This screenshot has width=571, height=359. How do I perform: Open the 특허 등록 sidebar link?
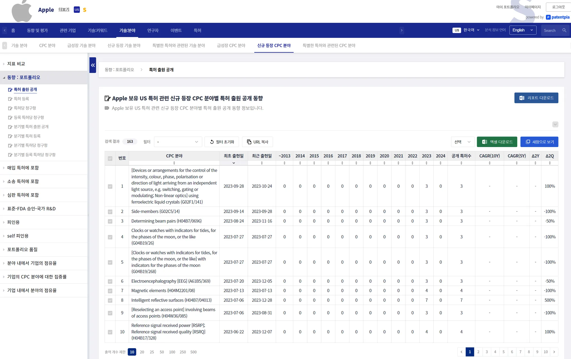click(21, 99)
